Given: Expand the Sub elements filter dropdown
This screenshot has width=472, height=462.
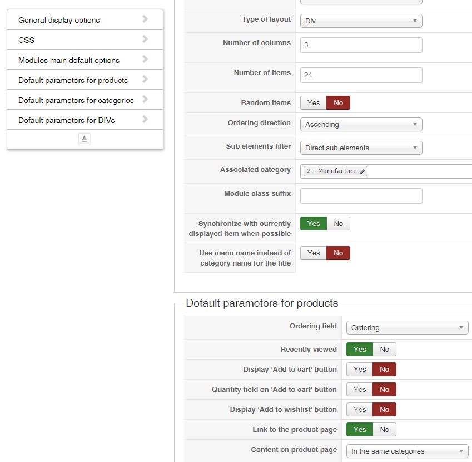Looking at the screenshot, I should point(361,148).
